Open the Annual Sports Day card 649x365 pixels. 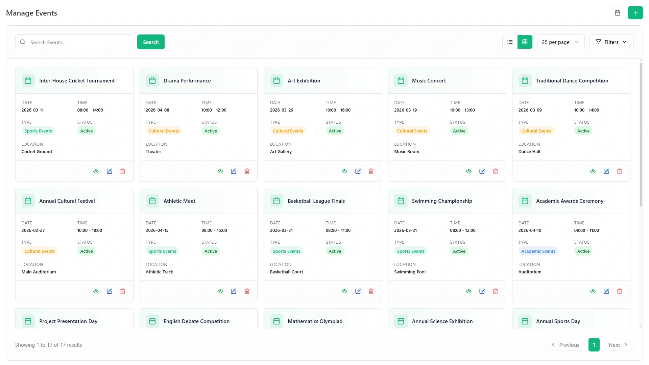[571, 319]
